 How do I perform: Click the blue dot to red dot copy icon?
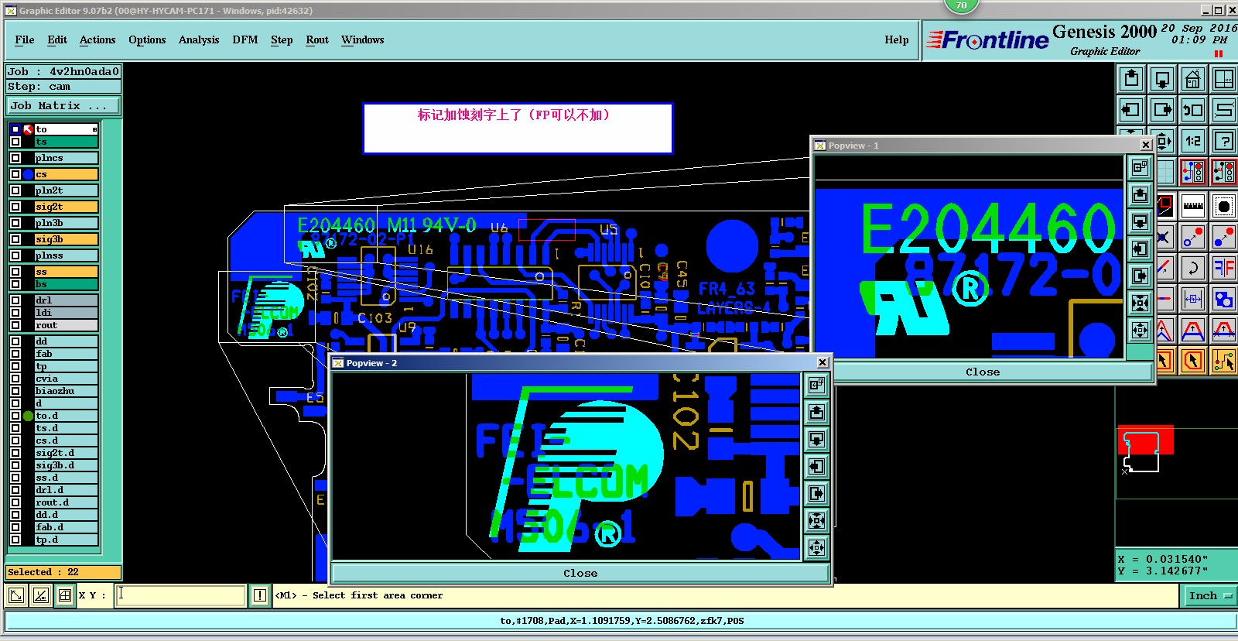pyautogui.click(x=1224, y=238)
